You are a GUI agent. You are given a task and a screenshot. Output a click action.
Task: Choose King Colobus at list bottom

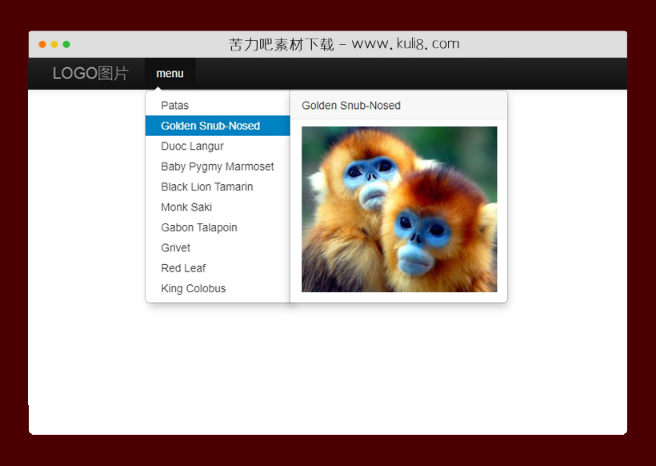(x=193, y=288)
